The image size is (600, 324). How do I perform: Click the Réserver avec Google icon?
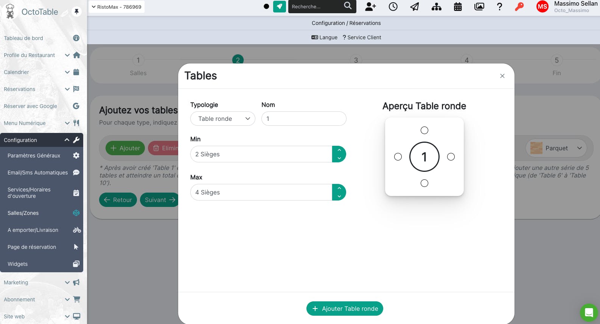[x=76, y=106]
